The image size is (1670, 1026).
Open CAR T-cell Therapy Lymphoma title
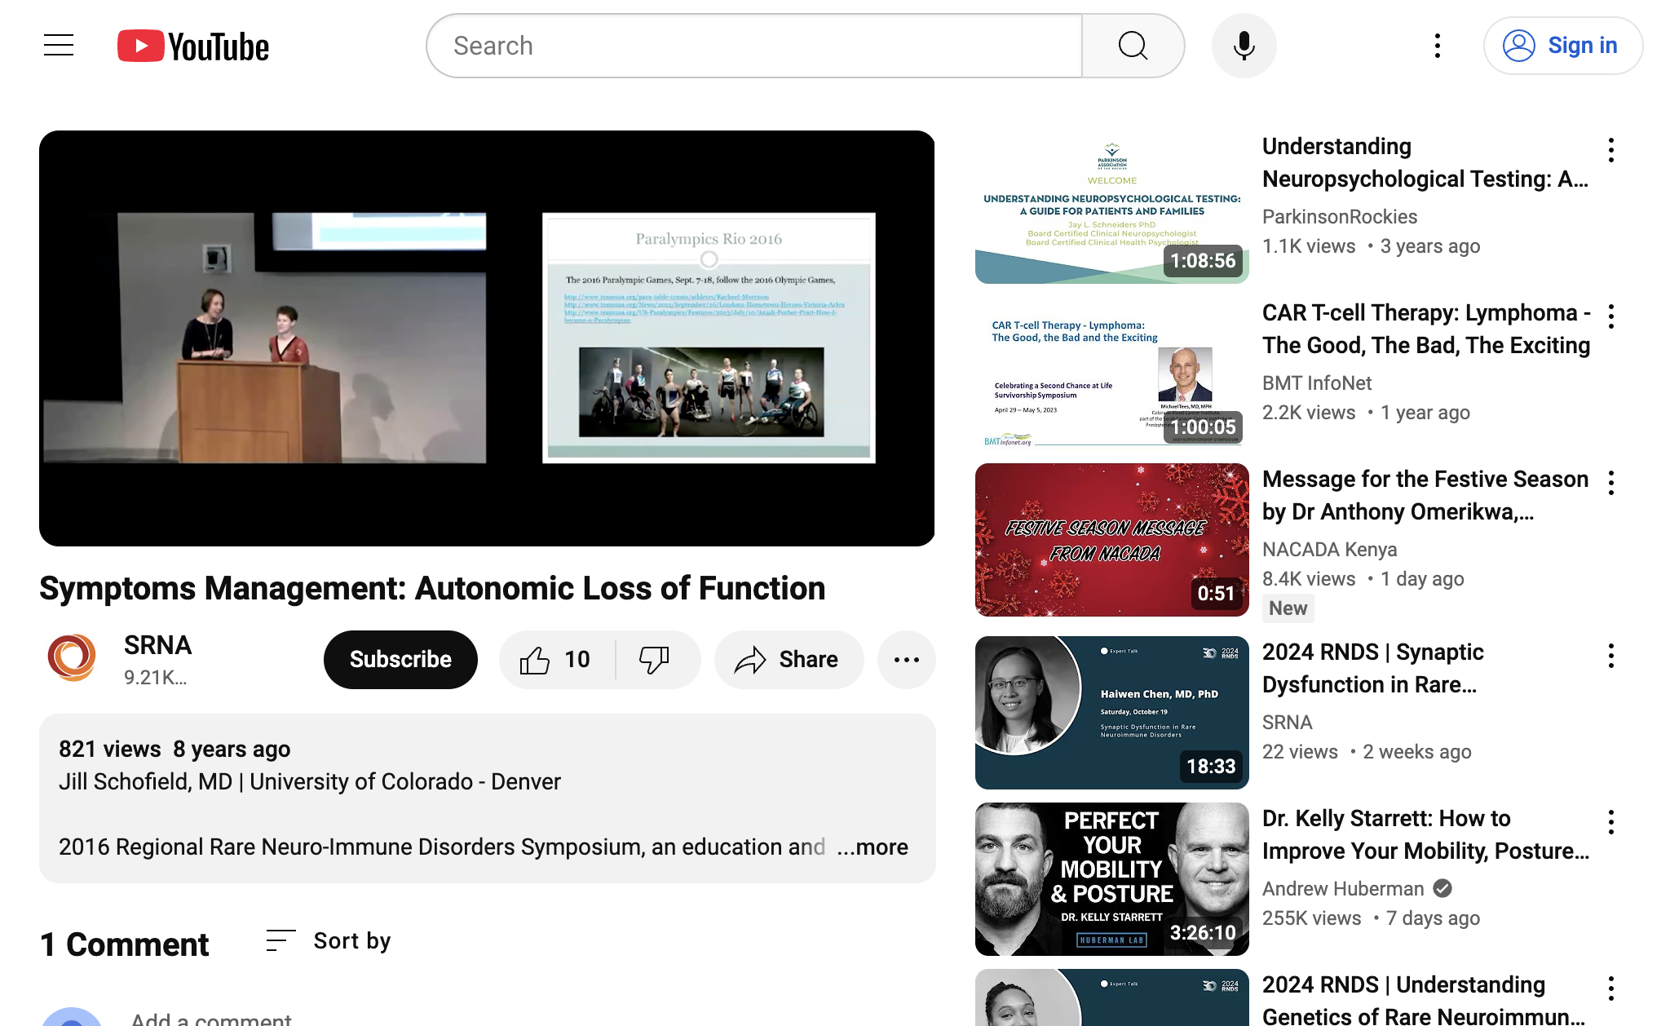click(x=1427, y=329)
